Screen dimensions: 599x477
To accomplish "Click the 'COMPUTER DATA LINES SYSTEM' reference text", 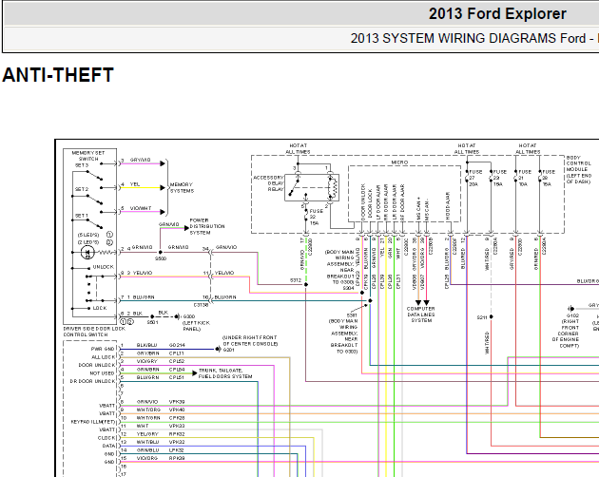I will 420,315.
